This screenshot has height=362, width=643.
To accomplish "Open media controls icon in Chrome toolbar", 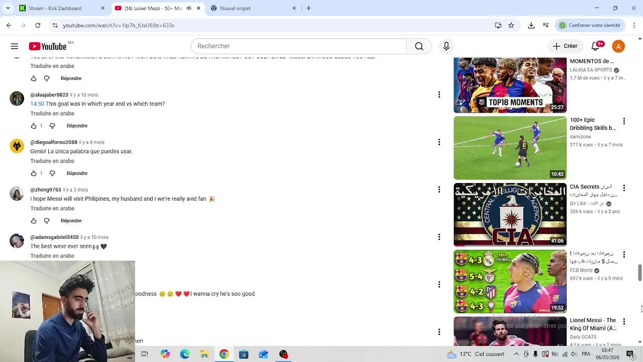I will 546,25.
